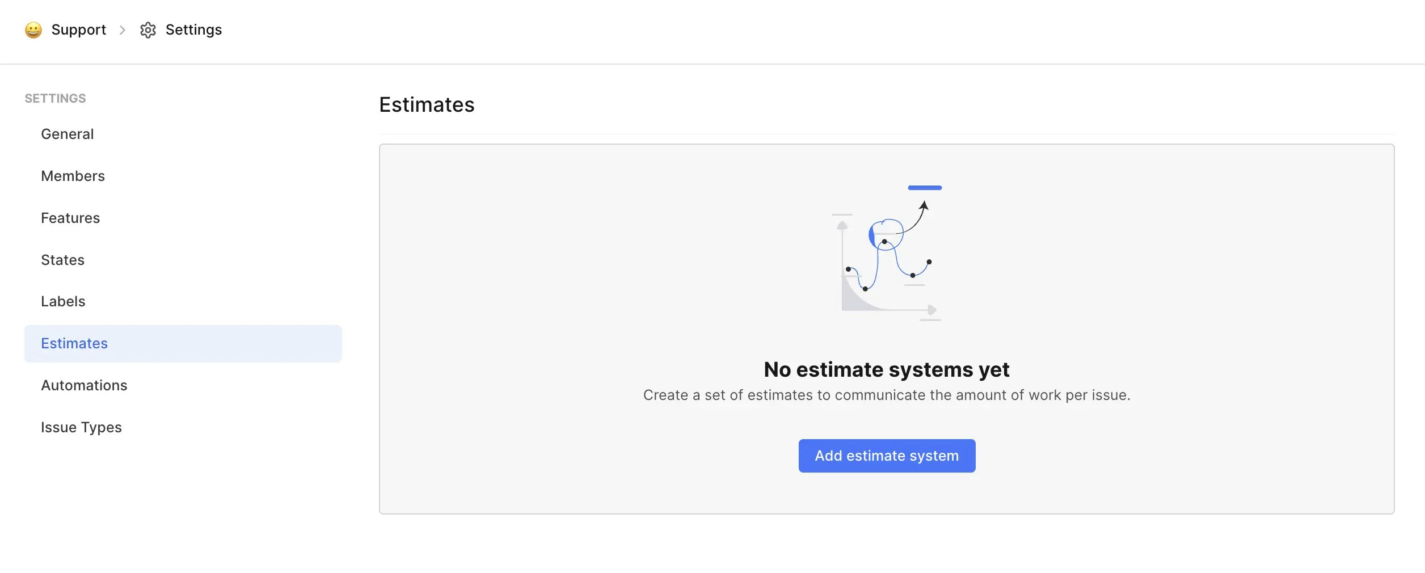Click the Estimates page heading
Image resolution: width=1425 pixels, height=573 pixels.
pos(427,105)
